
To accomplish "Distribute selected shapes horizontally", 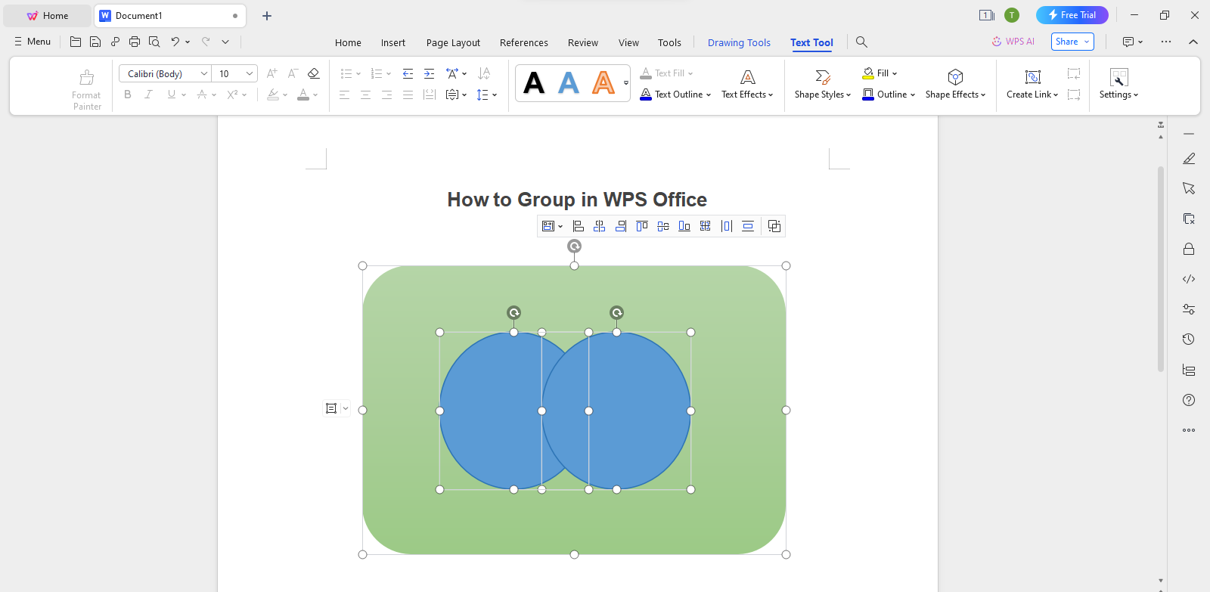I will [x=727, y=226].
